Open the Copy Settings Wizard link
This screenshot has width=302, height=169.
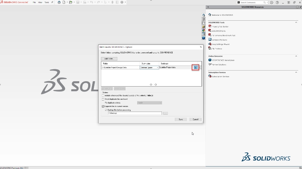point(221,44)
